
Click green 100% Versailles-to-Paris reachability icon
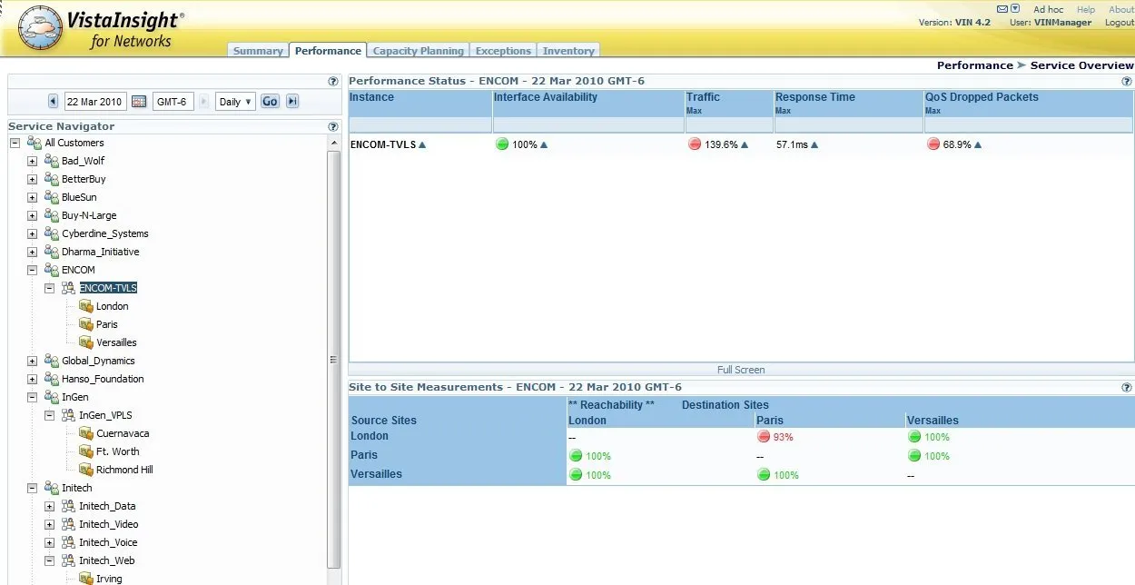[x=764, y=475]
